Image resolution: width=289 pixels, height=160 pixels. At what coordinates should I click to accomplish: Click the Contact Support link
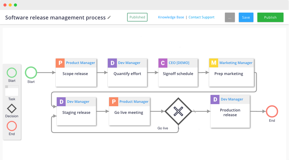[201, 17]
